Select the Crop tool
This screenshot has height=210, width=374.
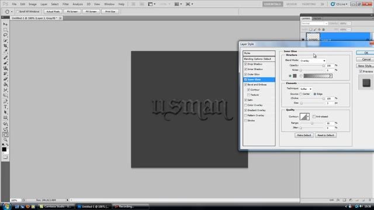point(5,45)
